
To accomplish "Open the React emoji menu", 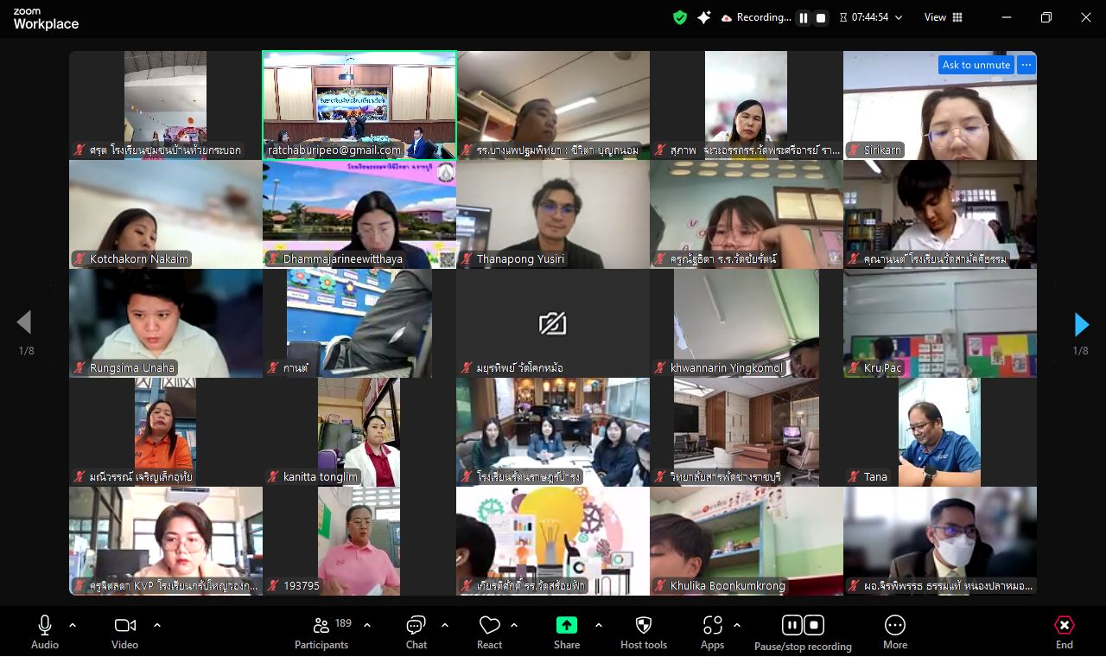I will (489, 625).
